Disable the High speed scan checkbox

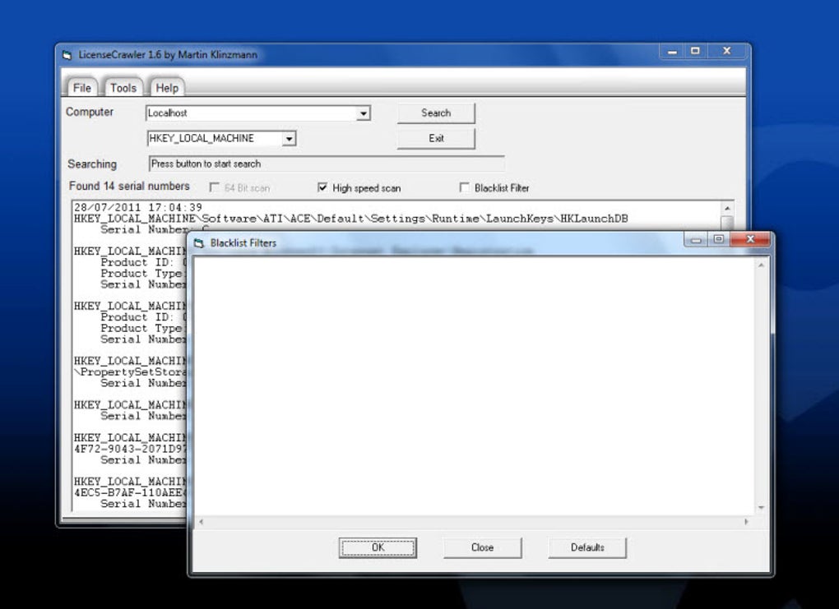(x=322, y=187)
